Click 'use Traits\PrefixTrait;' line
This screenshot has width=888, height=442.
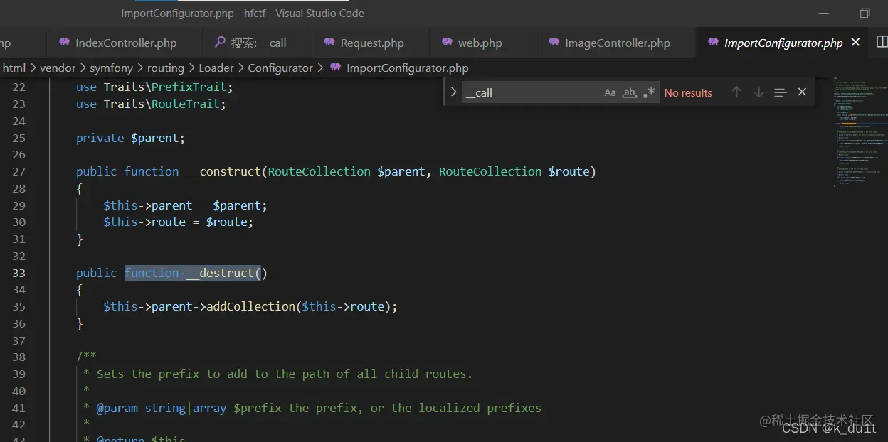154,87
